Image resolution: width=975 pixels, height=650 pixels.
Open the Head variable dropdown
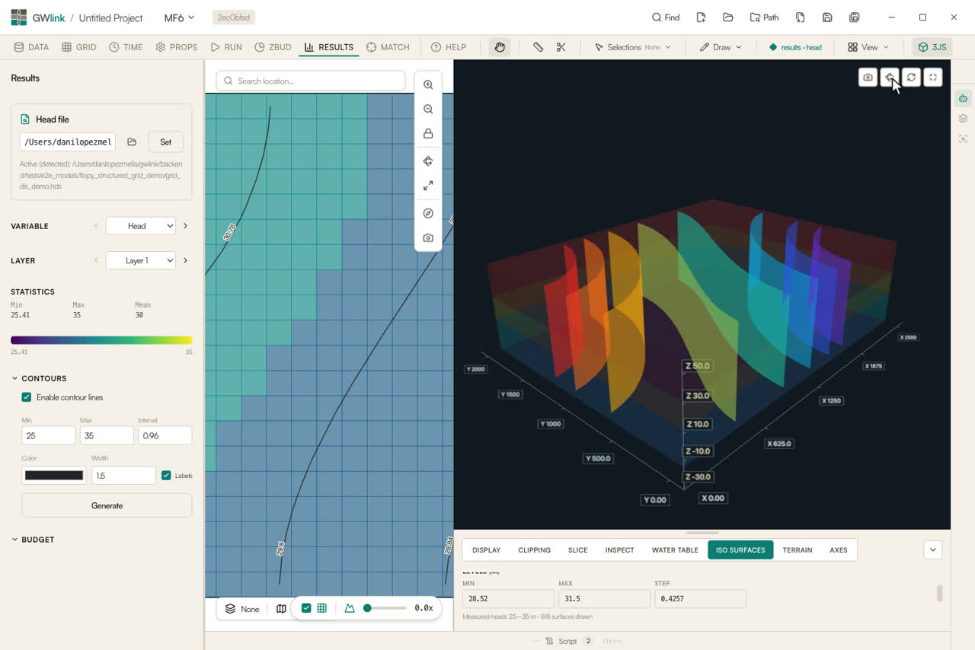(141, 226)
